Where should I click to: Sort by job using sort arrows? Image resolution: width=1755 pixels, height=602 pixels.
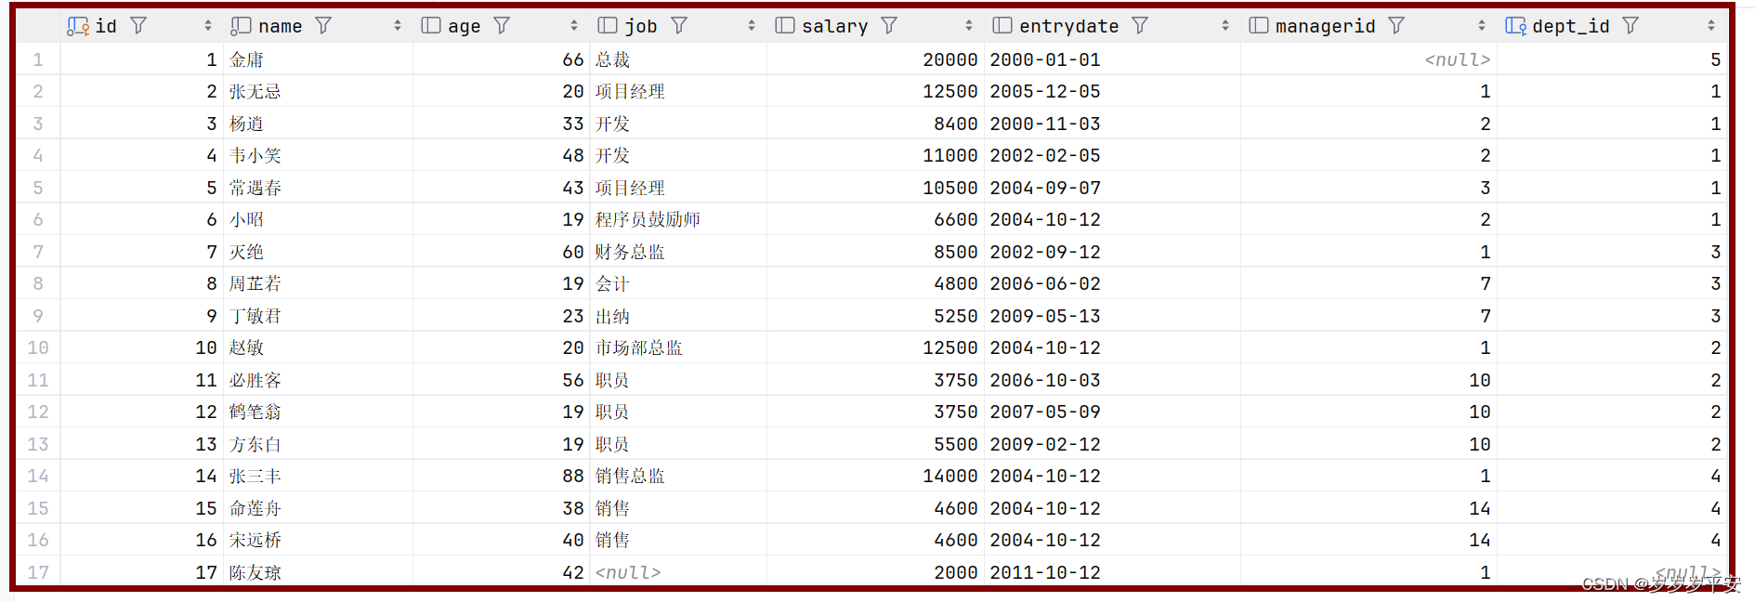(751, 26)
